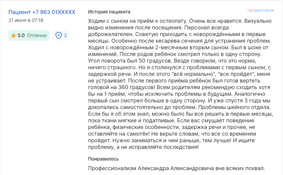Click the gold star rating icon
Image resolution: width=283 pixels, height=175 pixels.
14,36
